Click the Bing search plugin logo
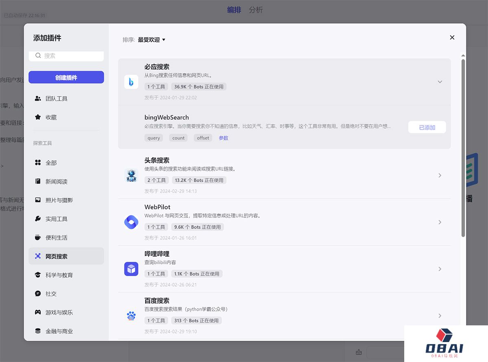488x362 pixels. tap(131, 82)
